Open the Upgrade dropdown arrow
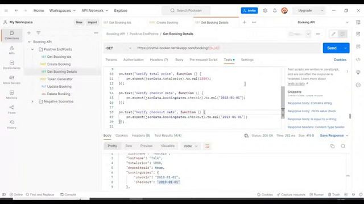 pyautogui.click(x=322, y=10)
